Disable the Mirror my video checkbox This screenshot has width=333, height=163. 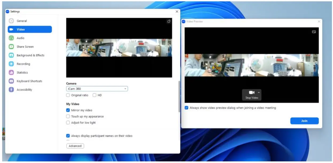pos(68,110)
